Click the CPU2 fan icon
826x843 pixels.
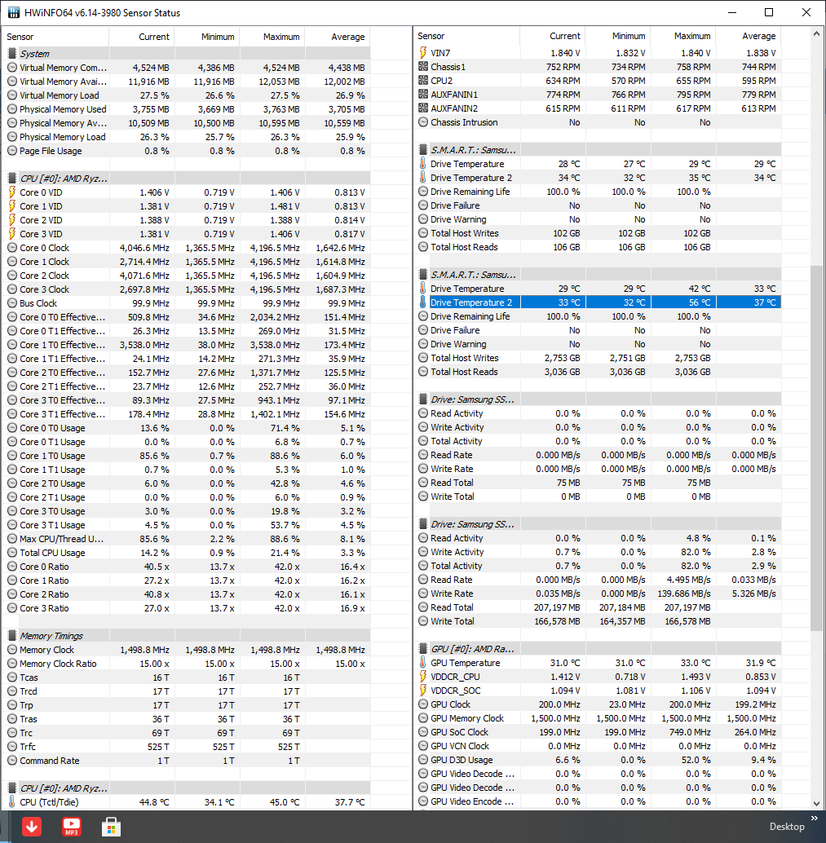coord(422,81)
